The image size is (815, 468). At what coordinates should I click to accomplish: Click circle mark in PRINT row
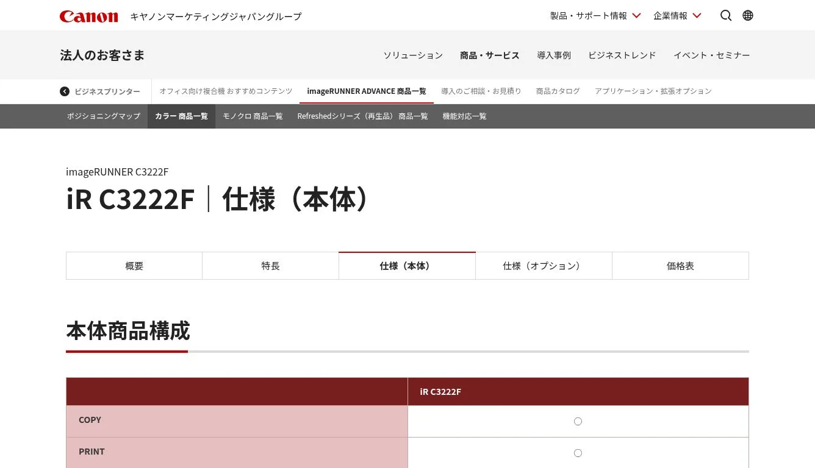point(578,453)
